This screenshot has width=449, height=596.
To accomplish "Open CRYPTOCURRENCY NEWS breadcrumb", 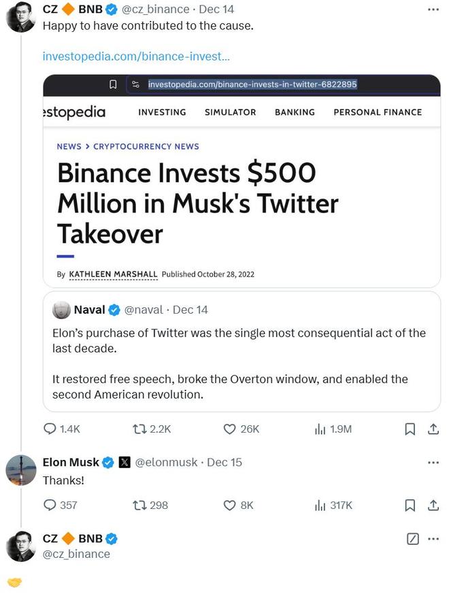I will pos(146,146).
